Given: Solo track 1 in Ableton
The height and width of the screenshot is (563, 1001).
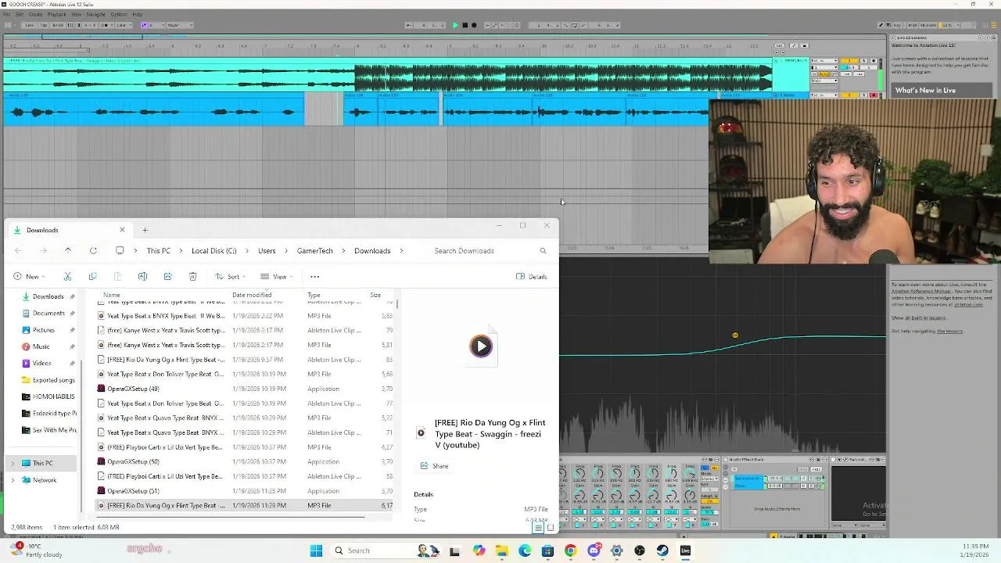Looking at the screenshot, I should 864,60.
